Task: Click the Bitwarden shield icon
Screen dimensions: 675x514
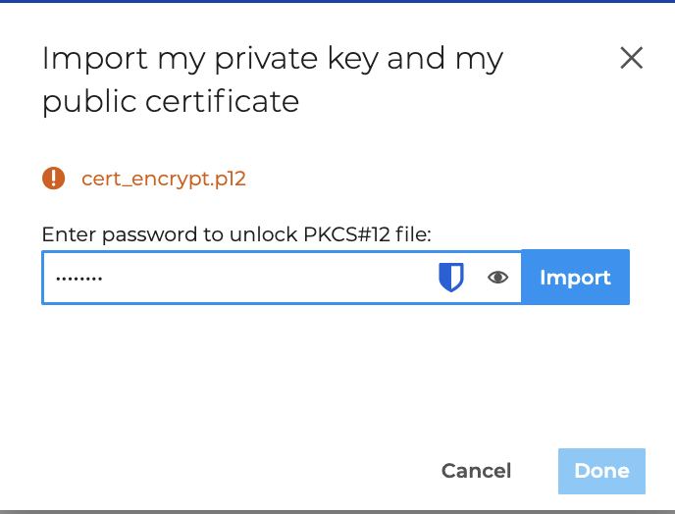Action: [450, 278]
